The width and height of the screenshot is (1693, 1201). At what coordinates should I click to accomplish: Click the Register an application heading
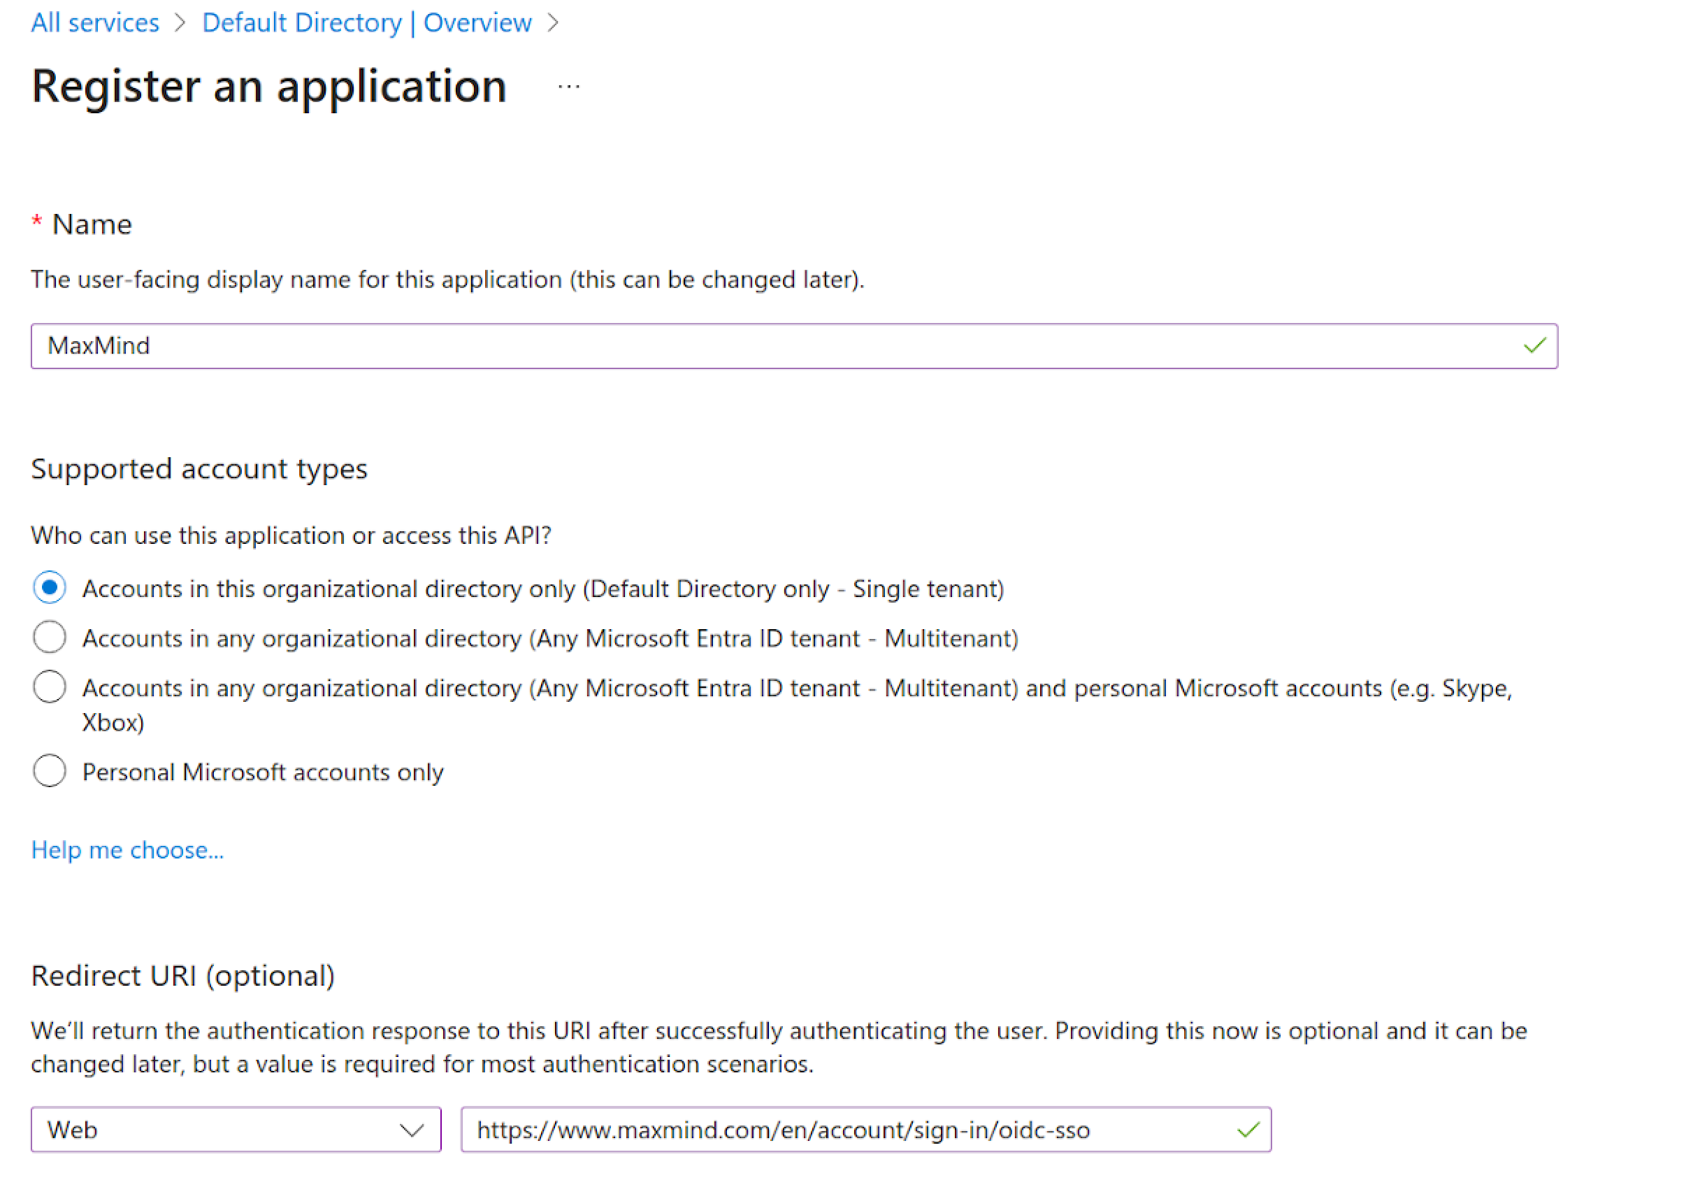[269, 87]
